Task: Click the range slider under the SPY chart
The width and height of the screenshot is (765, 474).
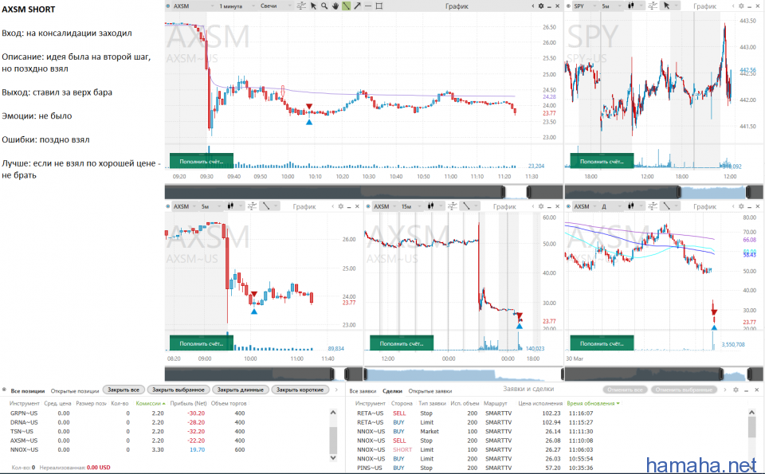Action: 664,192
